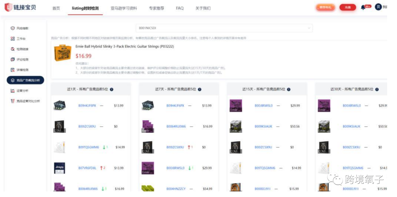Viewport: 397px width, 197px height.
Task: Open B00IZCSX9U link in 近15天 column
Action: 263,147
